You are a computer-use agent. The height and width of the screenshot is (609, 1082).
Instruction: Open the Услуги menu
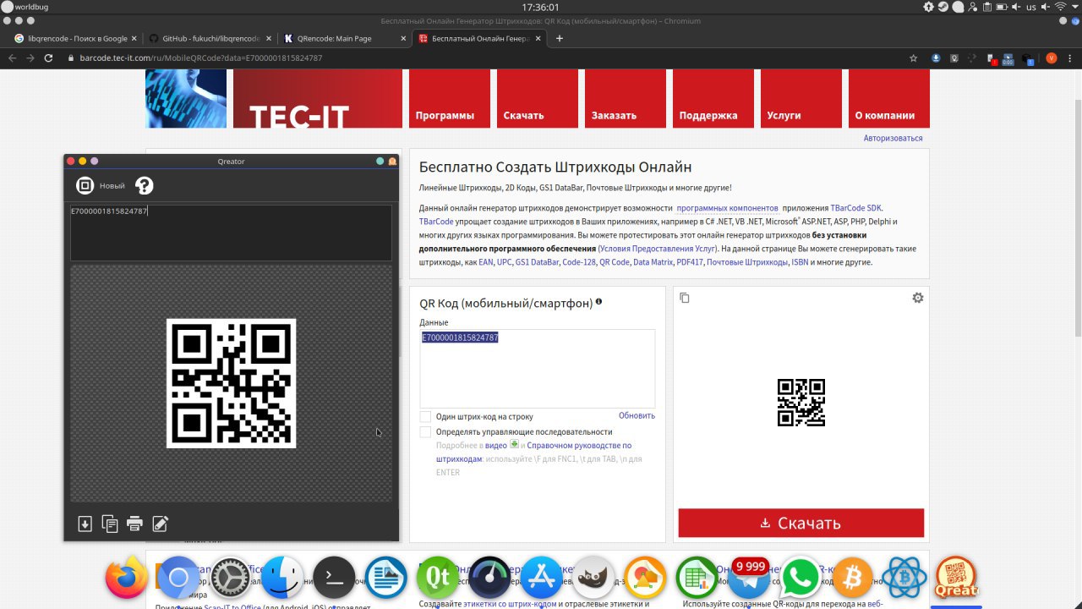click(x=801, y=99)
